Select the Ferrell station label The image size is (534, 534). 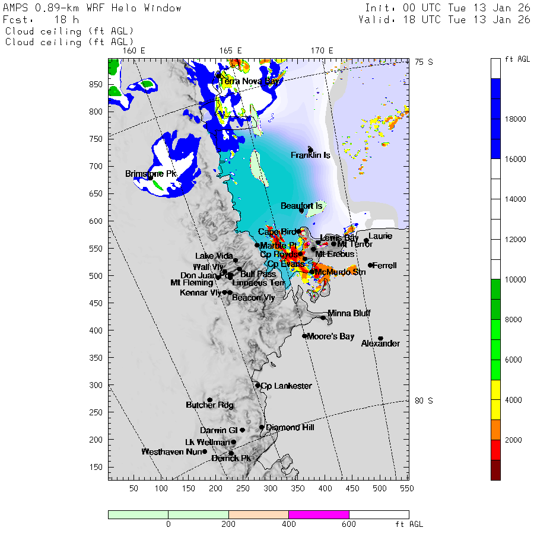[384, 265]
